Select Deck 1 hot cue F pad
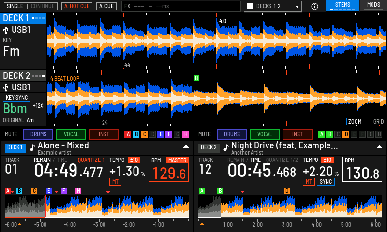Viewport: 387px width, 232px height. (x=169, y=134)
